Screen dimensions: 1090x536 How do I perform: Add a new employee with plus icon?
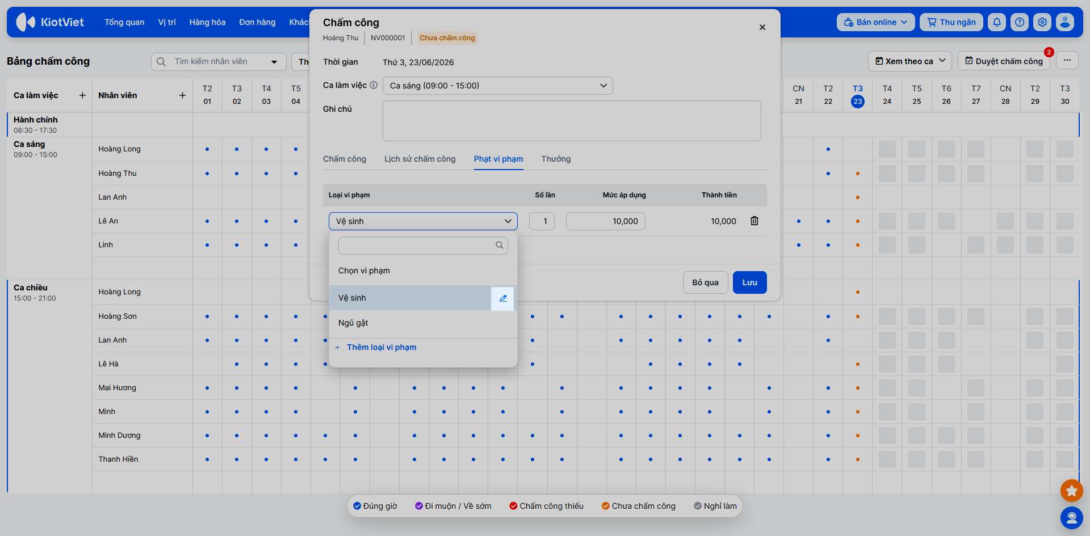coord(182,95)
